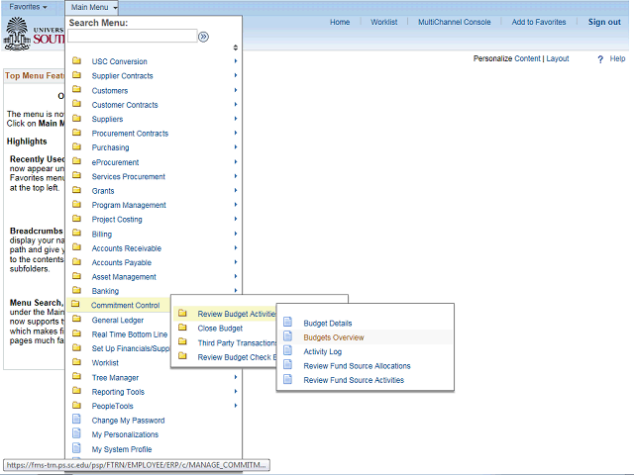634x475 pixels.
Task: Click the sort menu up-down arrows icon
Action: click(x=236, y=47)
